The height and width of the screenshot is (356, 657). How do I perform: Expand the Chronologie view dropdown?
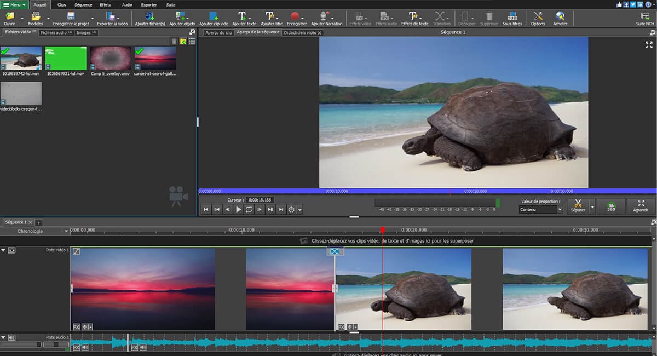coord(66,231)
